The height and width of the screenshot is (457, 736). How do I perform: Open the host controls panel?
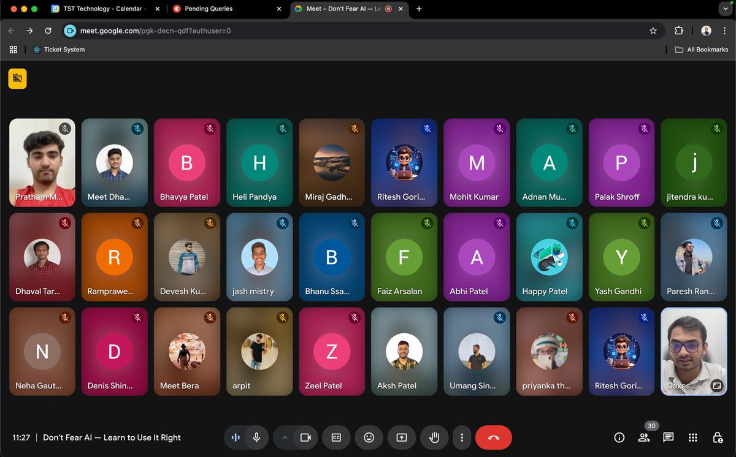718,437
